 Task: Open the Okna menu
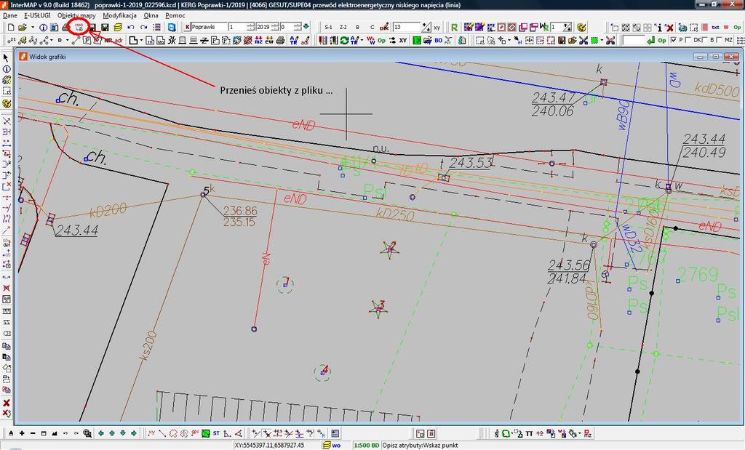(x=151, y=15)
